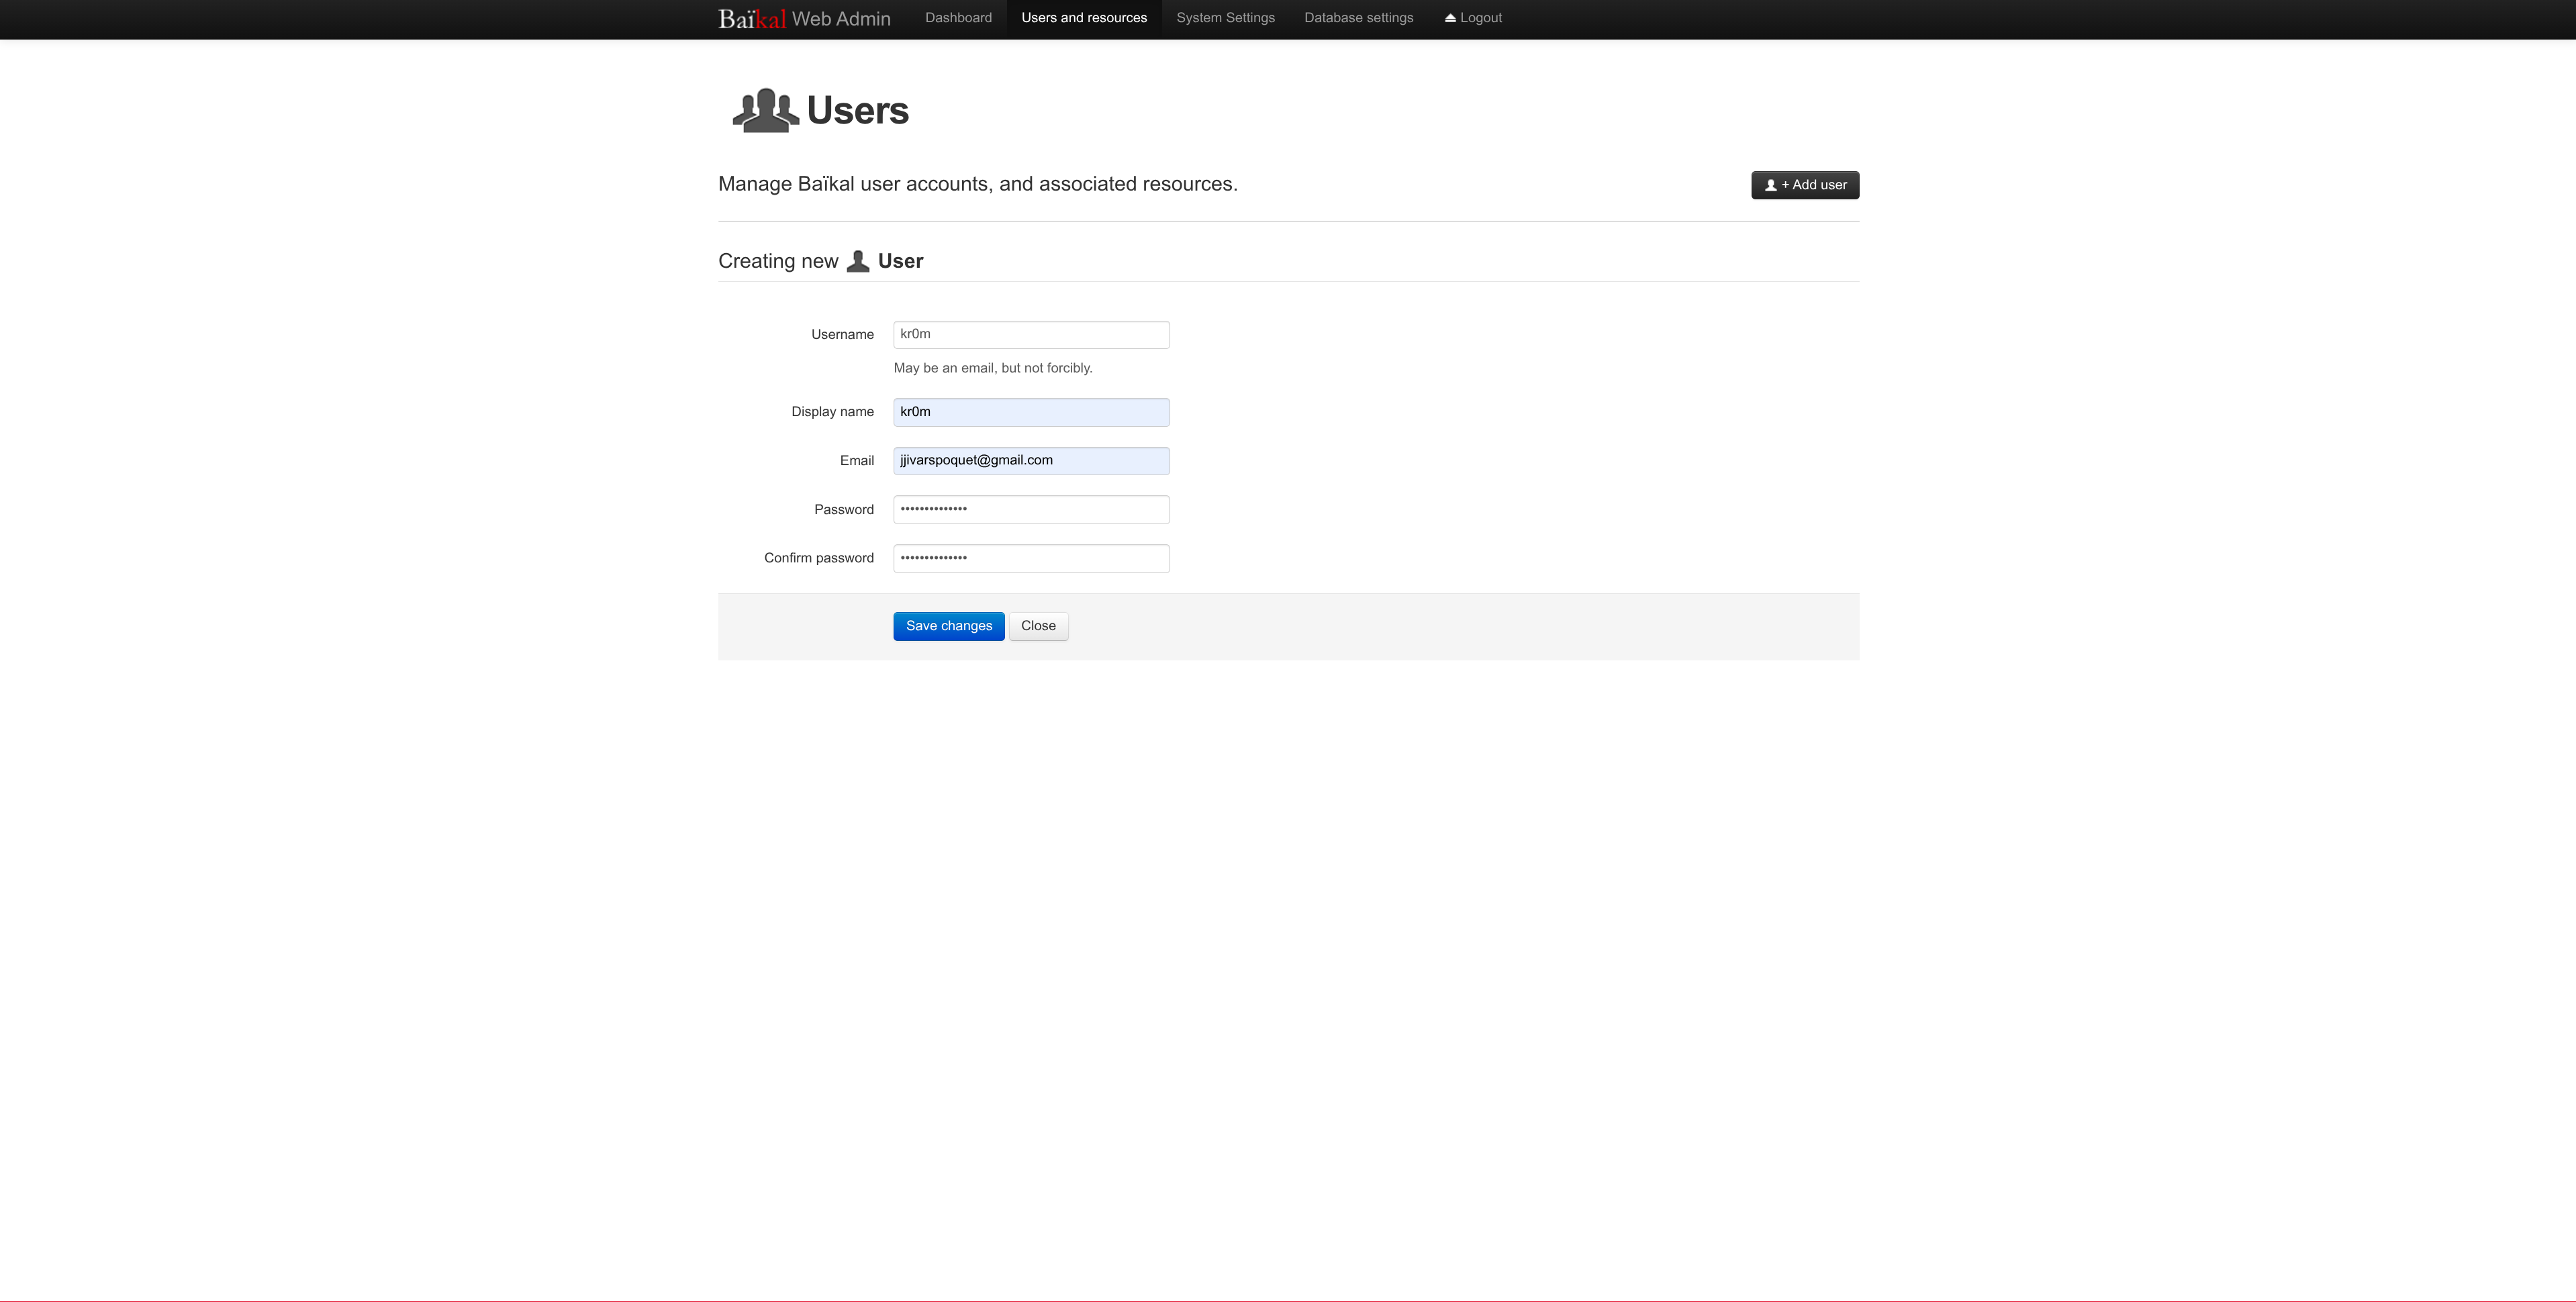The height and width of the screenshot is (1302, 2576).
Task: Save changes for the new user
Action: 948,626
